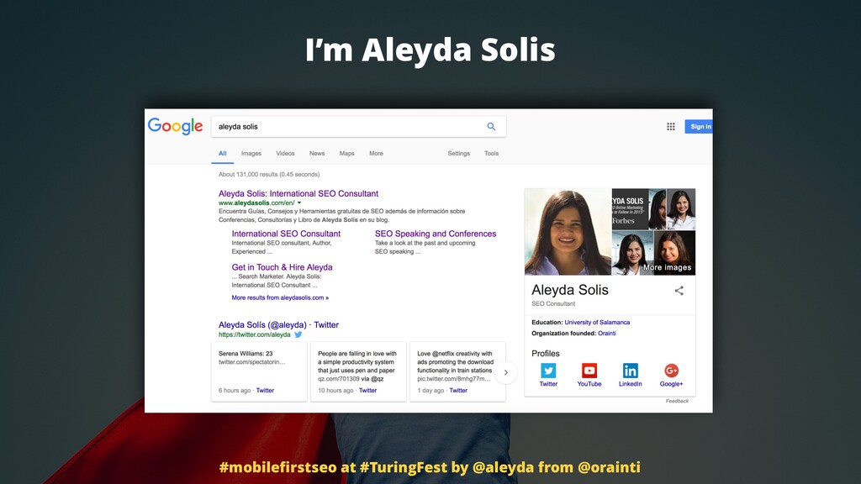Open the Settings menu
This screenshot has width=861, height=484.
tap(458, 154)
